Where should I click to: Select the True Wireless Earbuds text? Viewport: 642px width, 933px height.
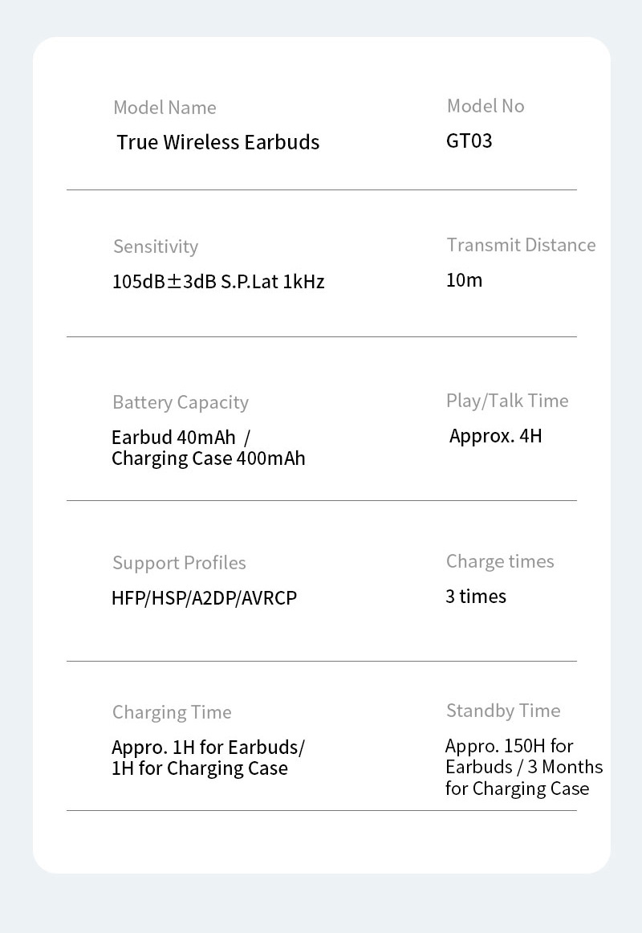[x=217, y=142]
